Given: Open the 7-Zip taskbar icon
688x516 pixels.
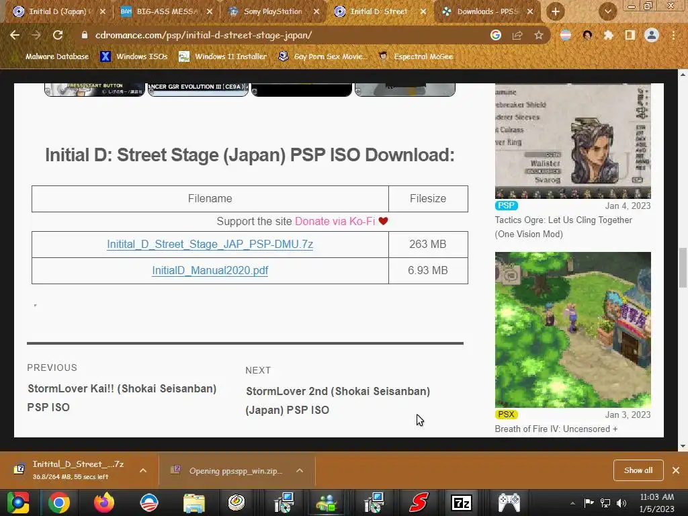Looking at the screenshot, I should click(462, 503).
